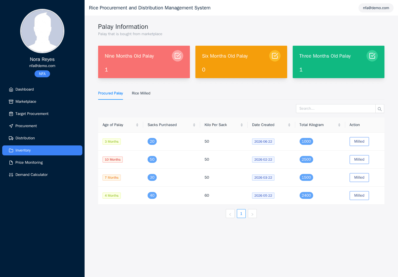
Task: Click date 2026-03-22
Action: point(263,178)
